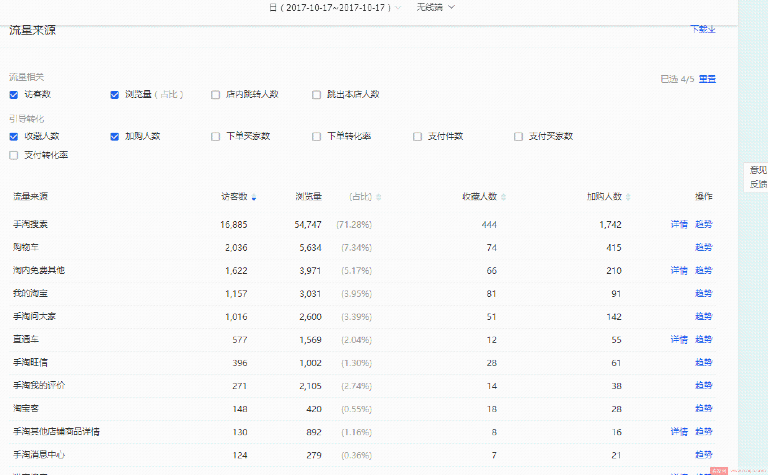The height and width of the screenshot is (475, 768).
Task: Select the 手淘旺信 source name
Action: coord(30,363)
